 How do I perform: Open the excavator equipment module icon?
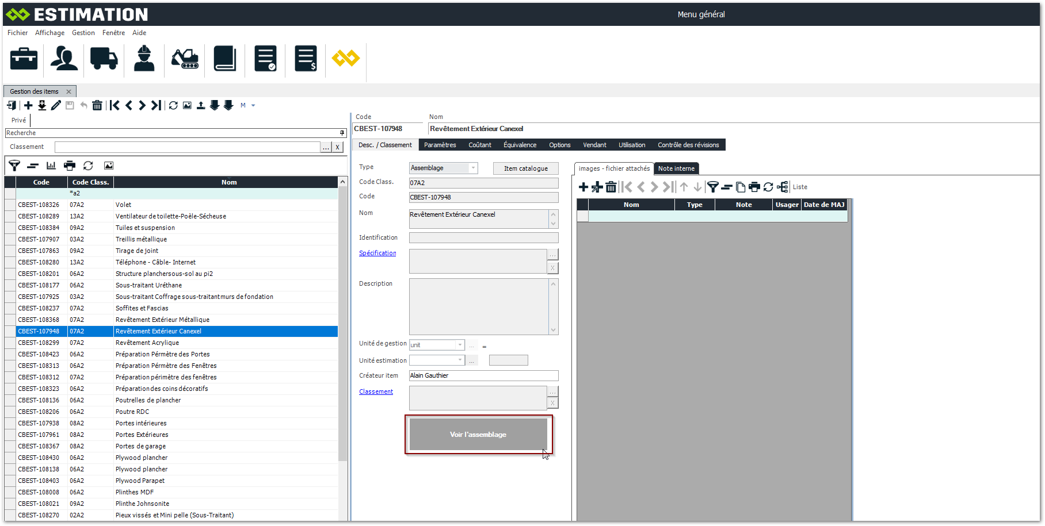(185, 59)
